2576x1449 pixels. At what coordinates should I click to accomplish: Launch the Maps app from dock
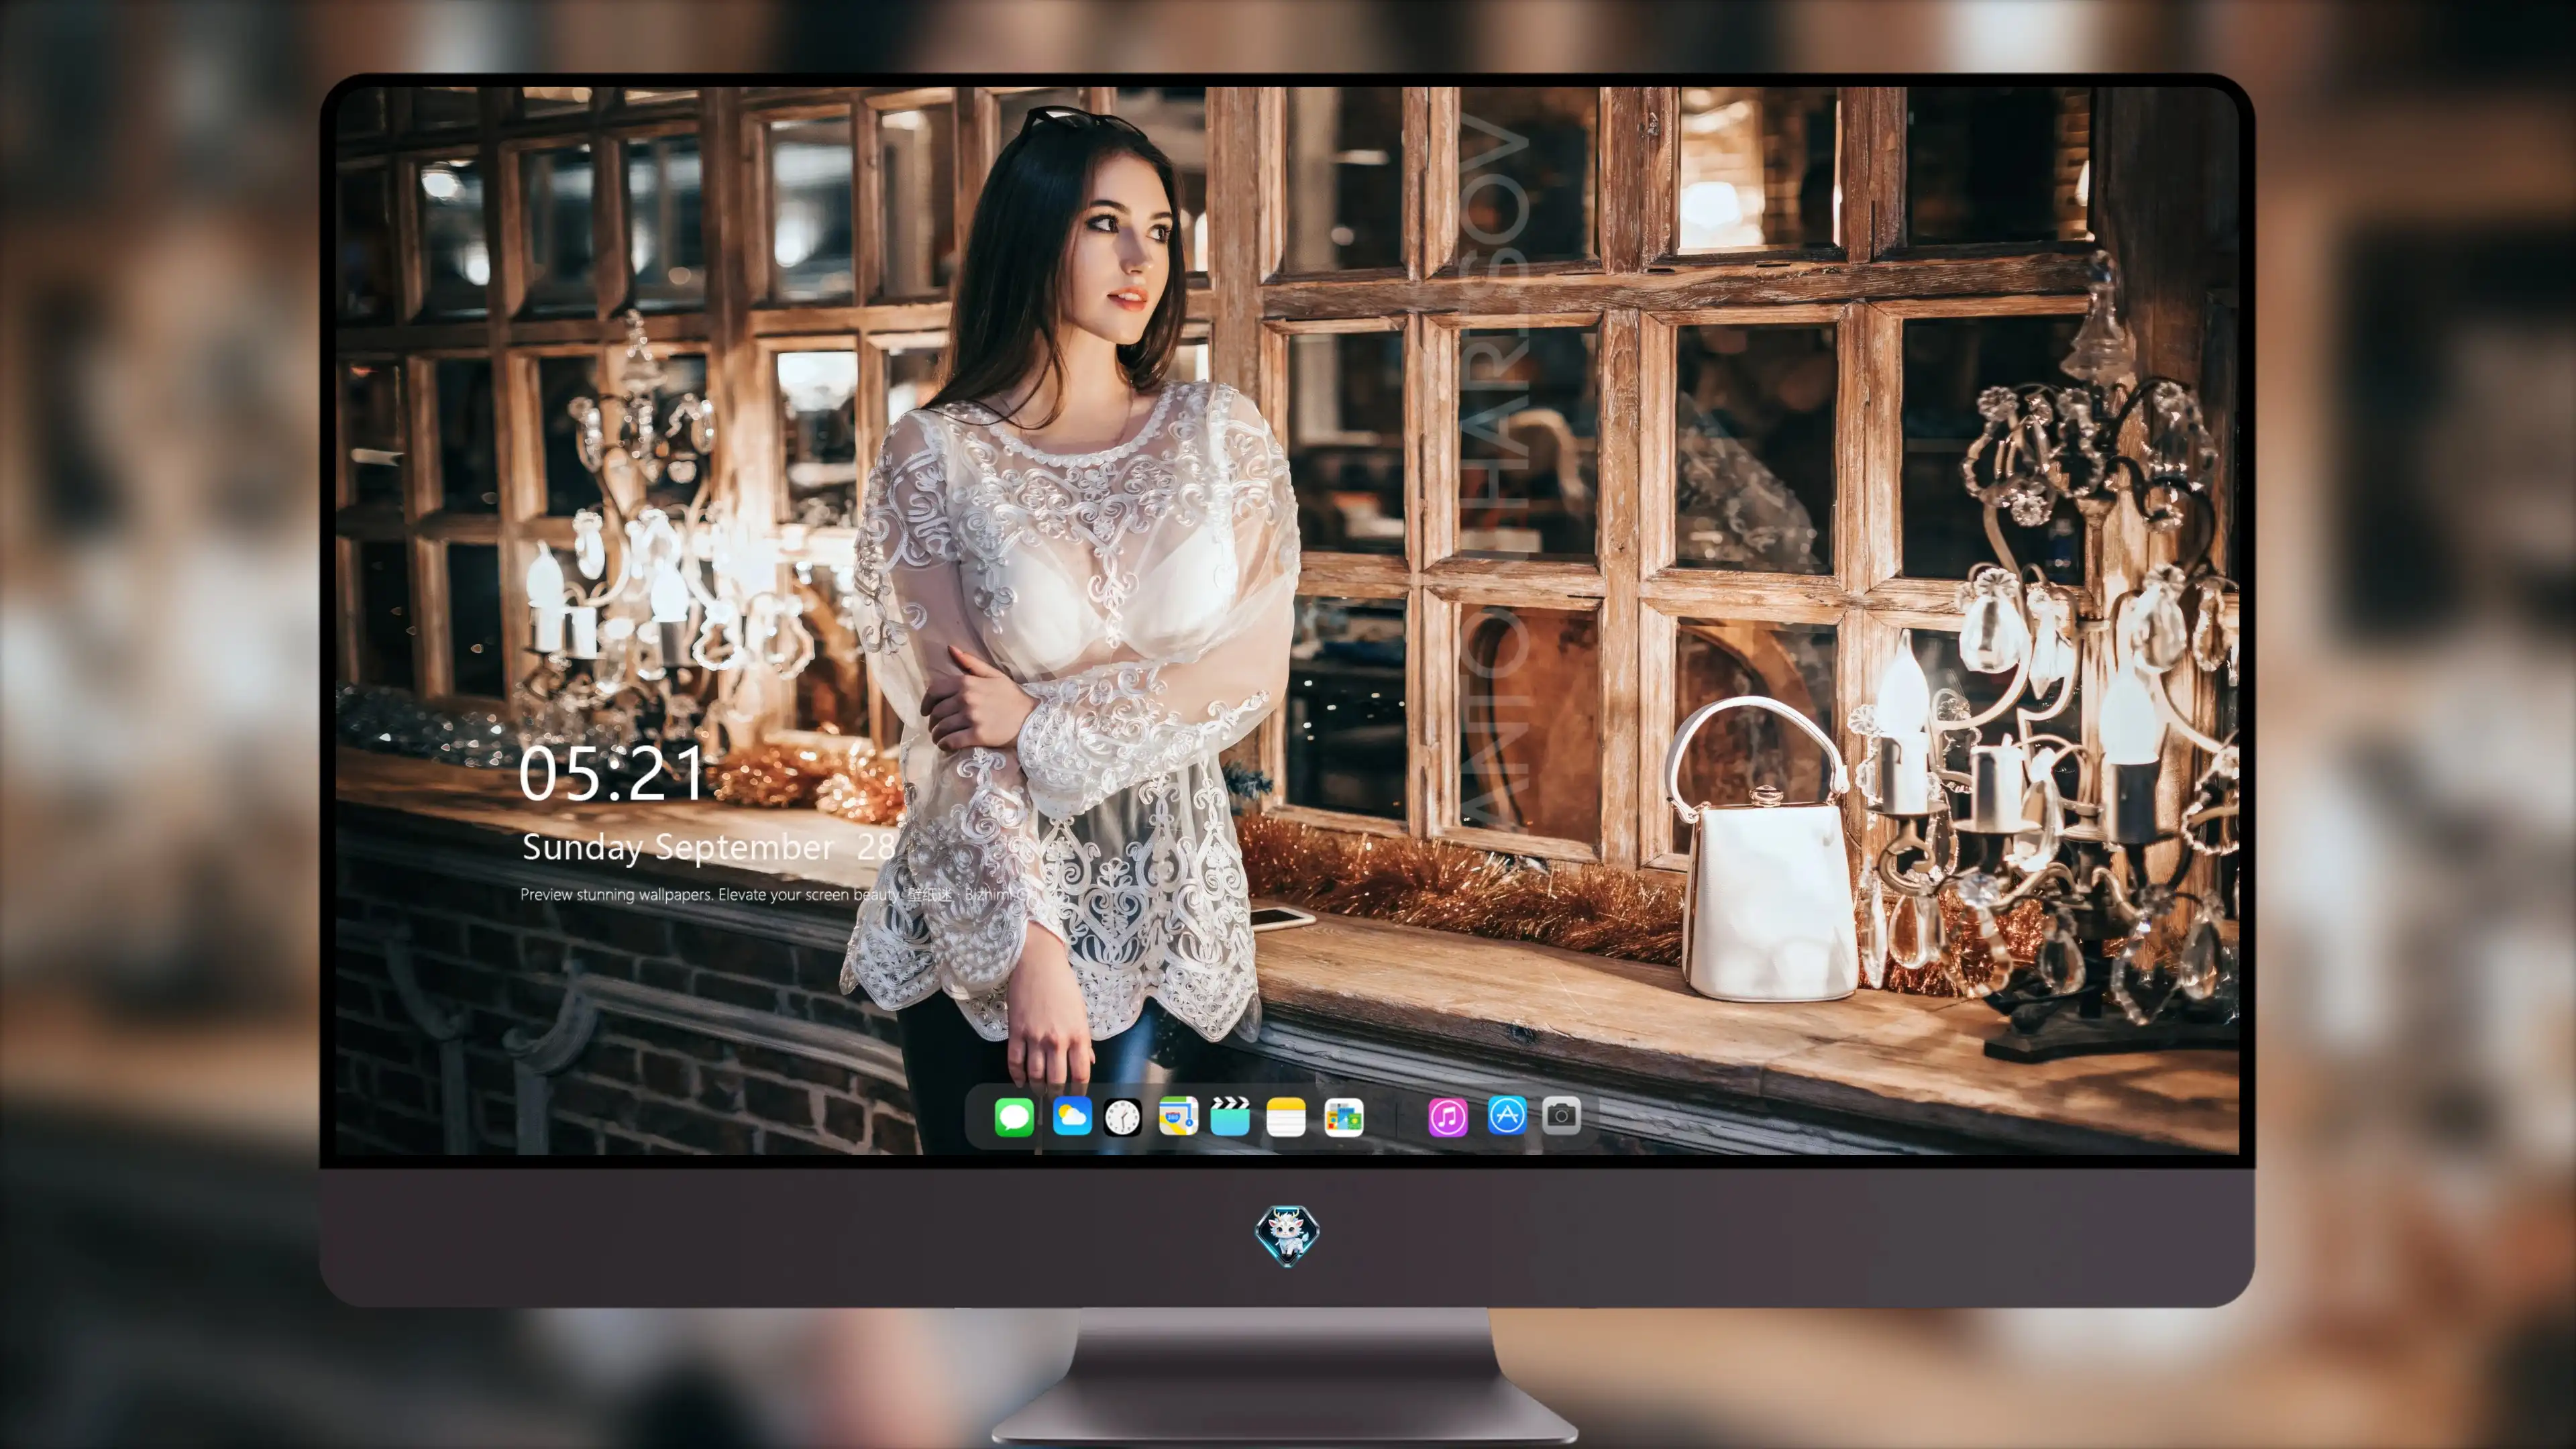point(1178,1116)
